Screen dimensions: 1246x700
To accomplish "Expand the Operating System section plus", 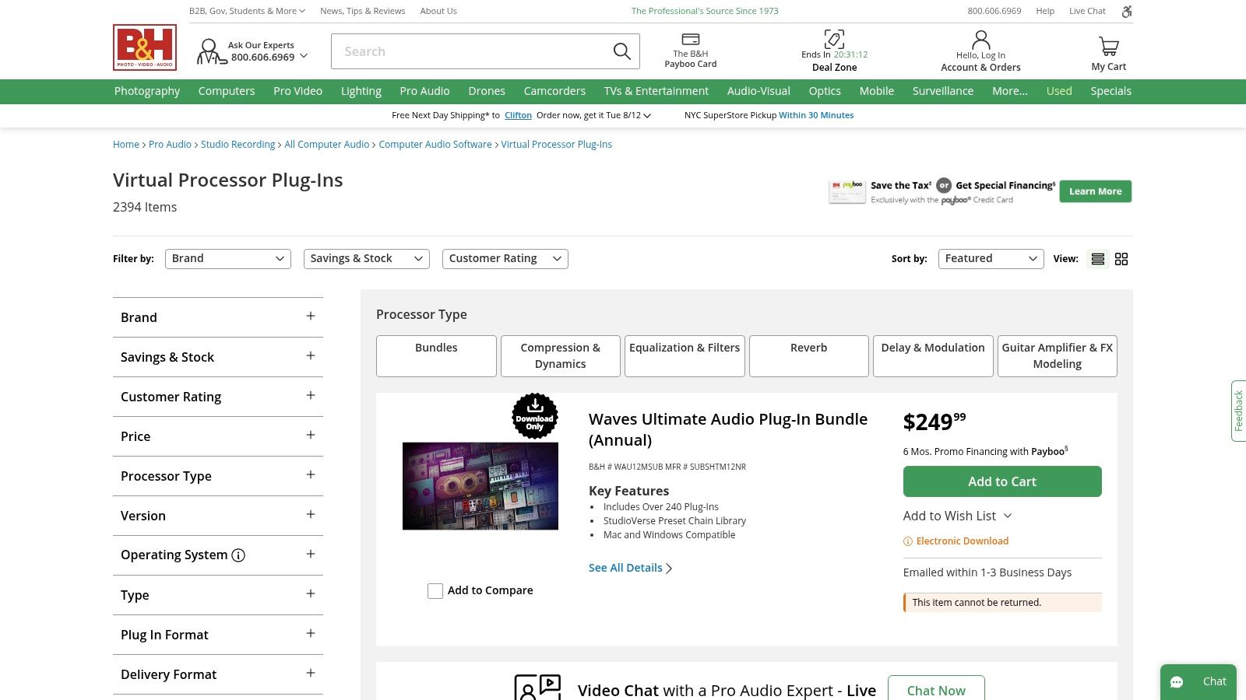I will click(x=311, y=554).
